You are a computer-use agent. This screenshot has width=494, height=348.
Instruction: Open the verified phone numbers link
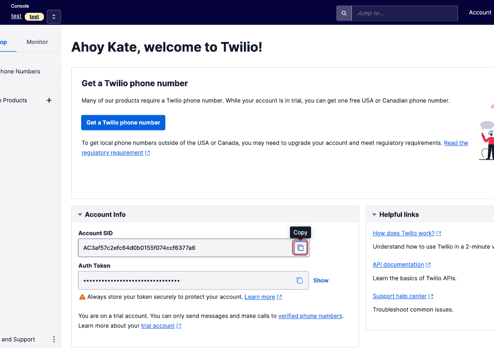310,315
